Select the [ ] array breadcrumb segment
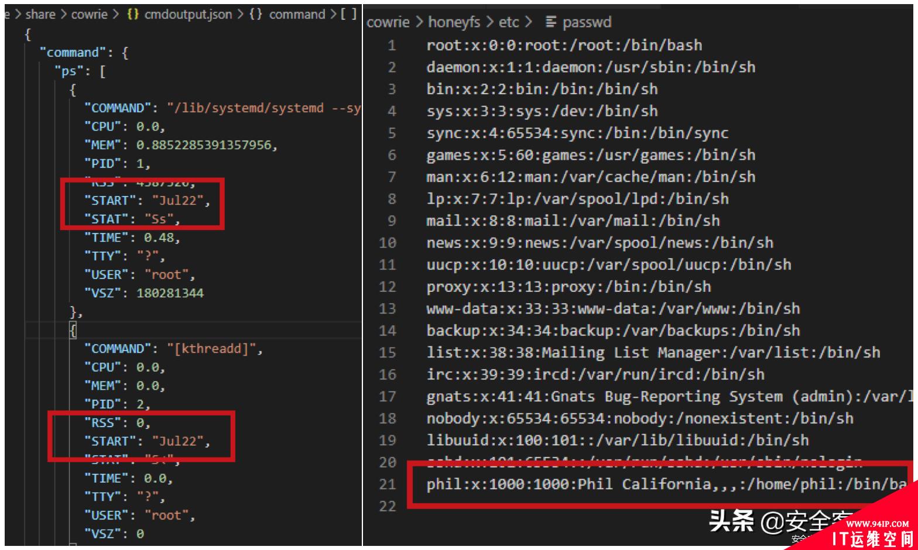The image size is (918, 550). (348, 14)
